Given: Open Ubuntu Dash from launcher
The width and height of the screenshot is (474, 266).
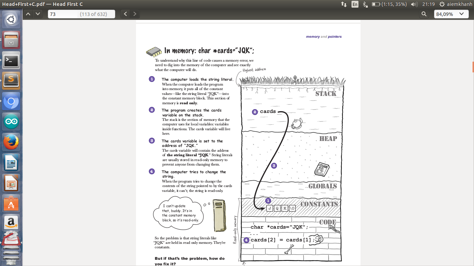Looking at the screenshot, I should pyautogui.click(x=11, y=19).
